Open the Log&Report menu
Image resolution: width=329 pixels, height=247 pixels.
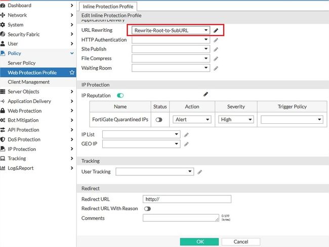[x=38, y=168]
